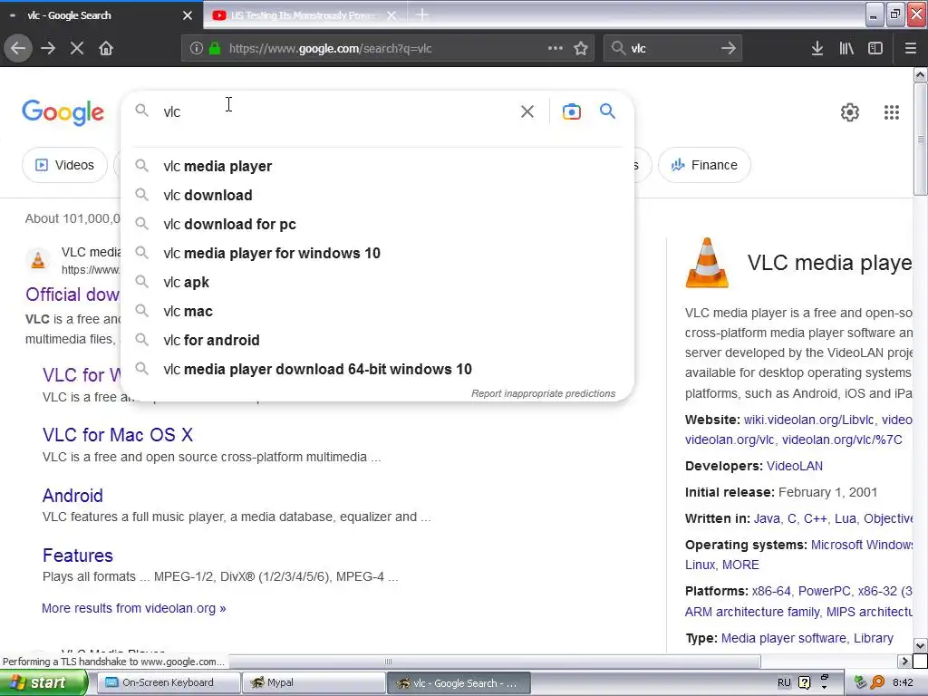Click the VLC cone image in knowledge panel
The height and width of the screenshot is (696, 928).
[x=707, y=262]
